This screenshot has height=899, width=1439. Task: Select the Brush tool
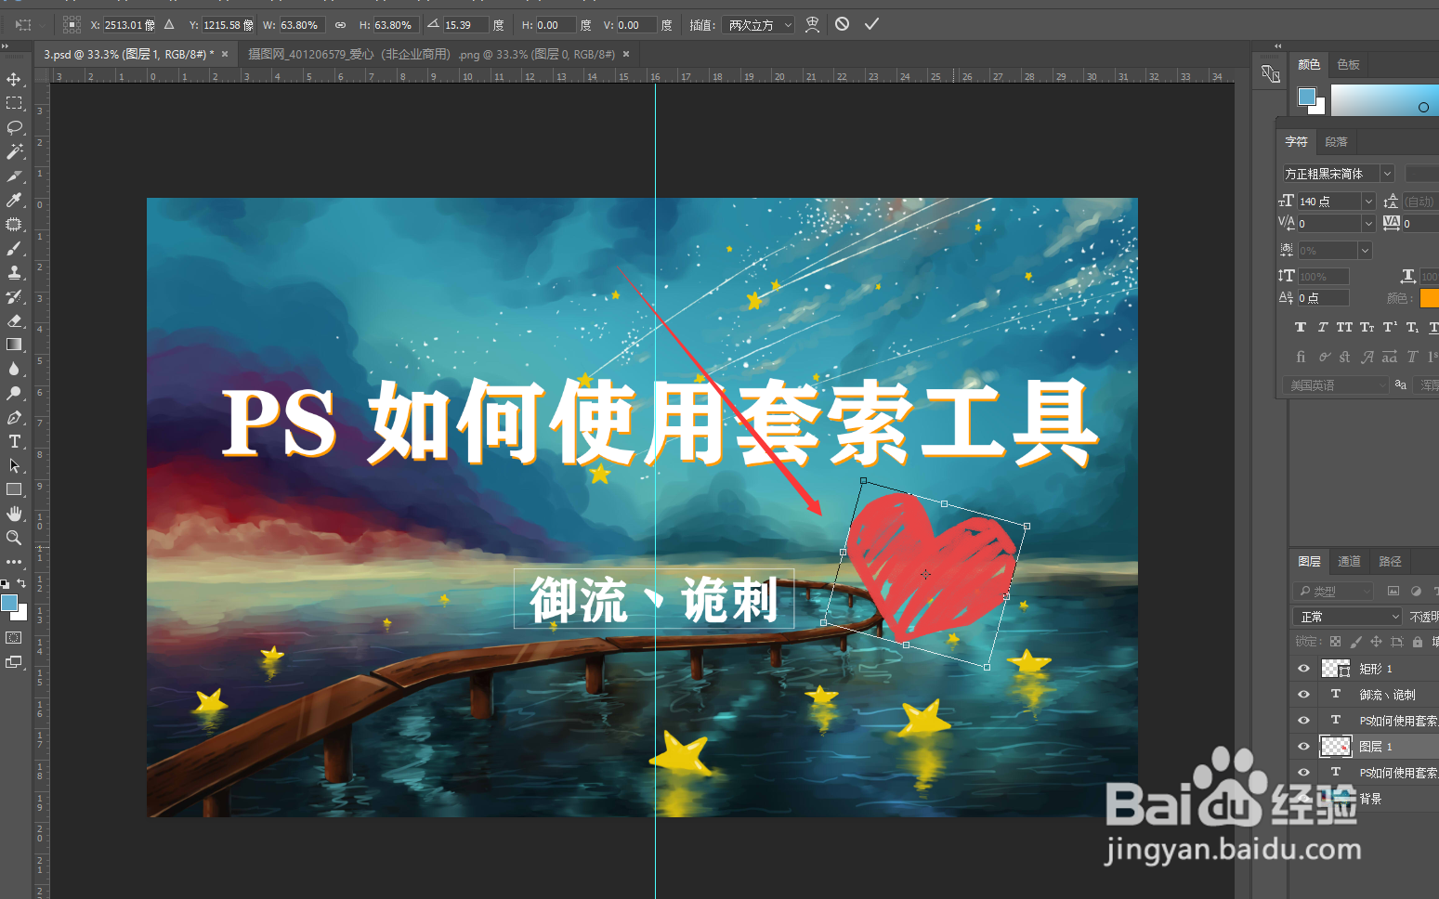click(15, 248)
